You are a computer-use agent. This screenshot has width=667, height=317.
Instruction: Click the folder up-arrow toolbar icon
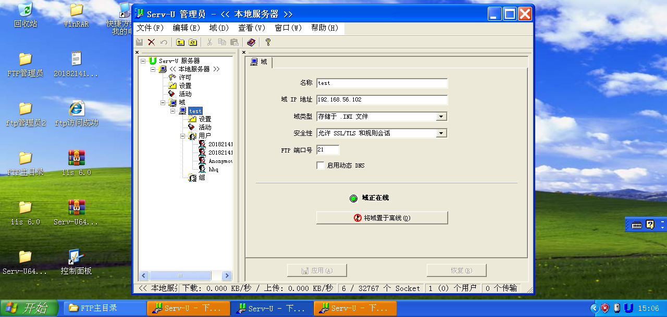click(x=180, y=42)
